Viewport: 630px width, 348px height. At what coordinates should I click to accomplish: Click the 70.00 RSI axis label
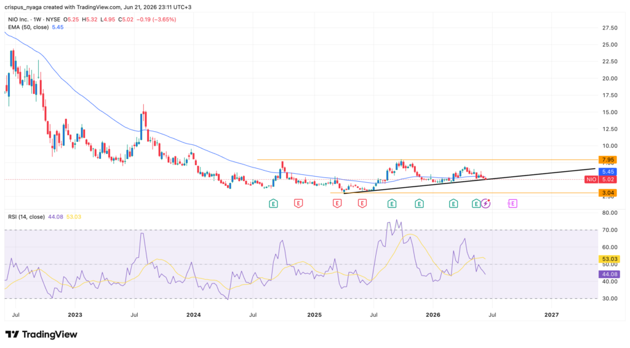click(x=610, y=230)
